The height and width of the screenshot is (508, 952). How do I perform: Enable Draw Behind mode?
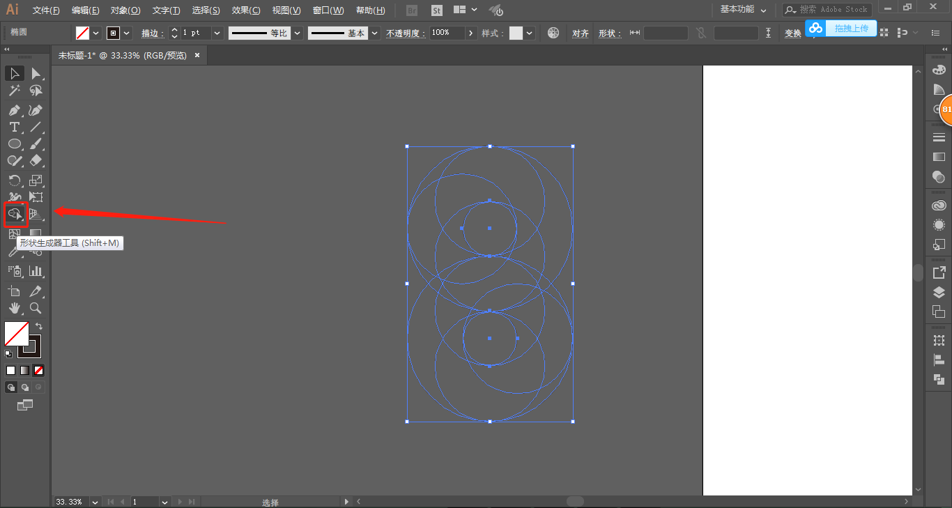tap(25, 387)
